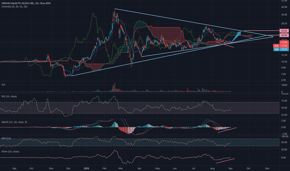Screen dimensions: 290x171
Task: Click the 20.99 pink price label
Action: (x=284, y=35)
